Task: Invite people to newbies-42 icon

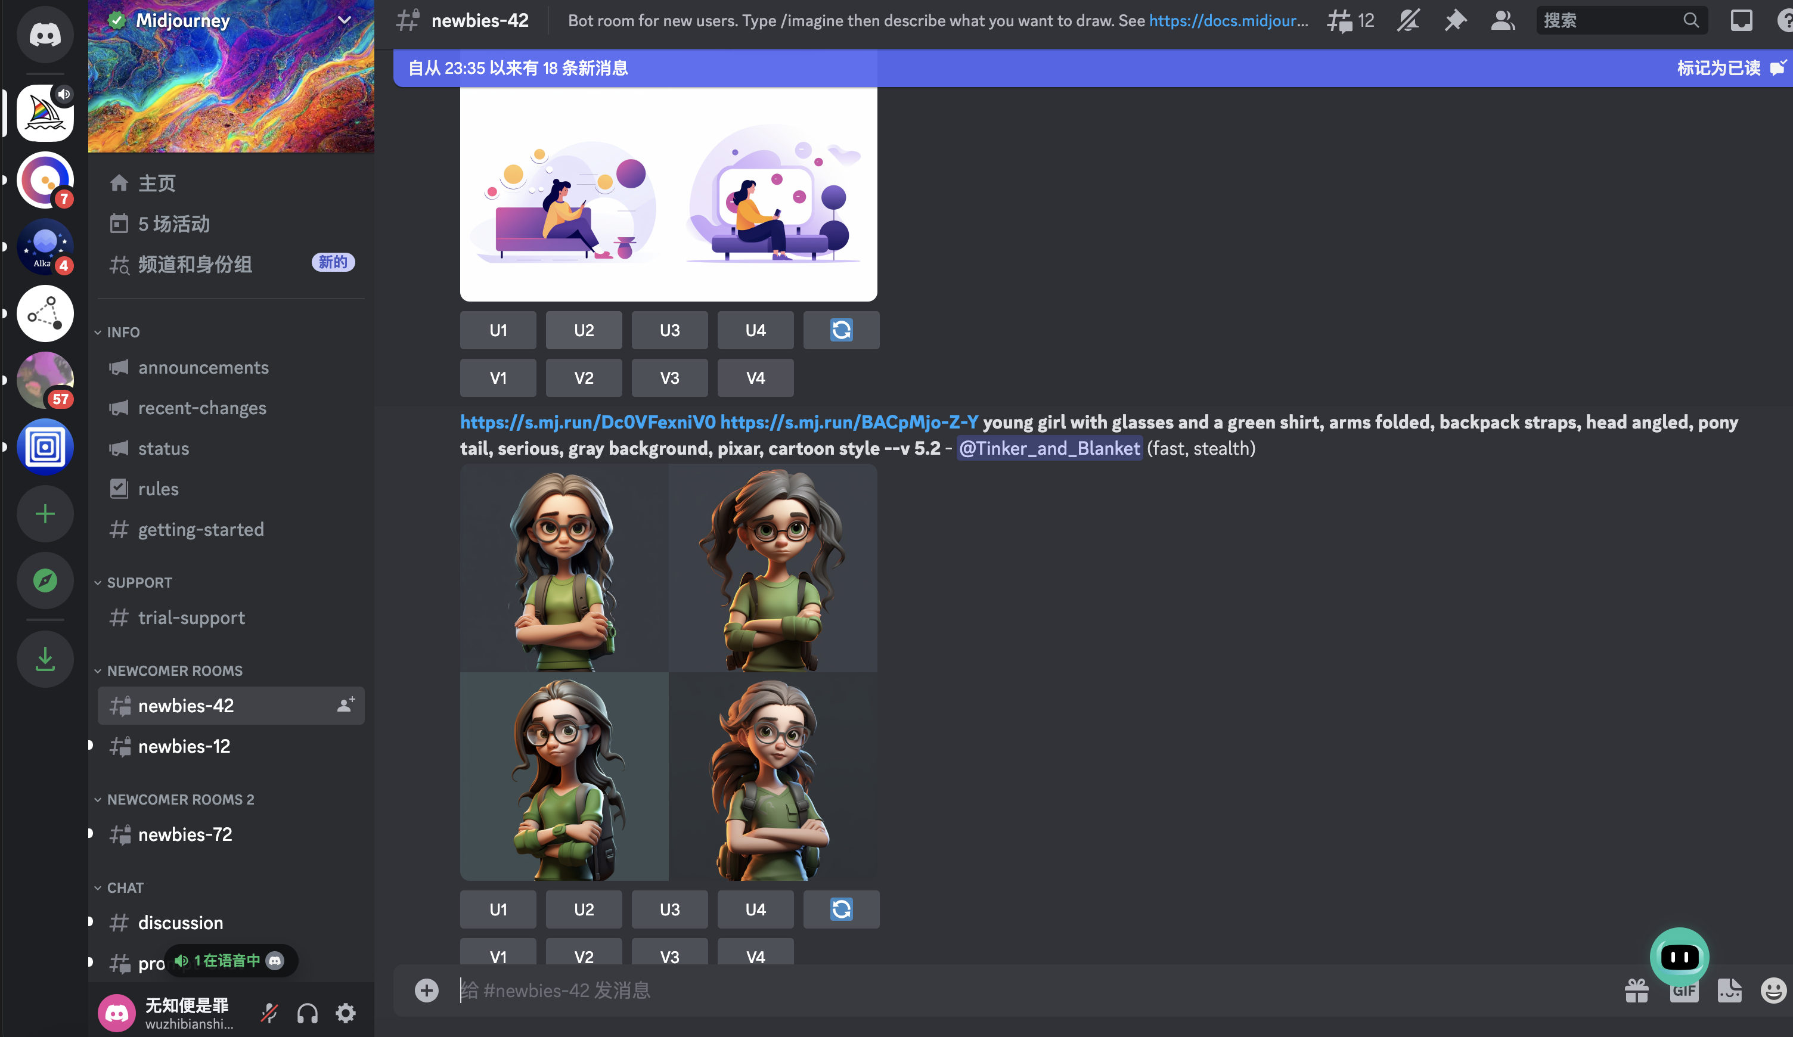Action: (346, 705)
